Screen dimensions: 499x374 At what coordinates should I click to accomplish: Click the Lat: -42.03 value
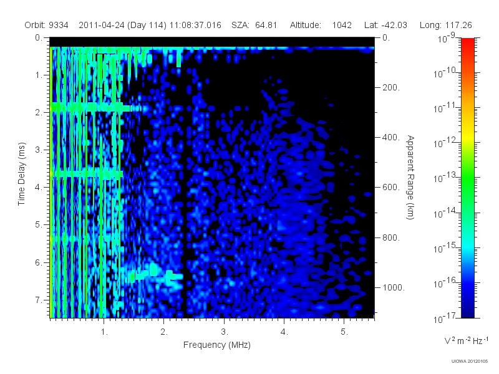point(385,25)
